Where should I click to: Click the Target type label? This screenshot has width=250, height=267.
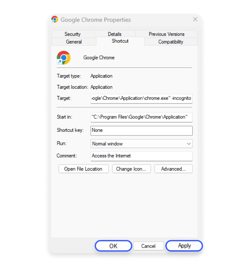[x=69, y=76]
